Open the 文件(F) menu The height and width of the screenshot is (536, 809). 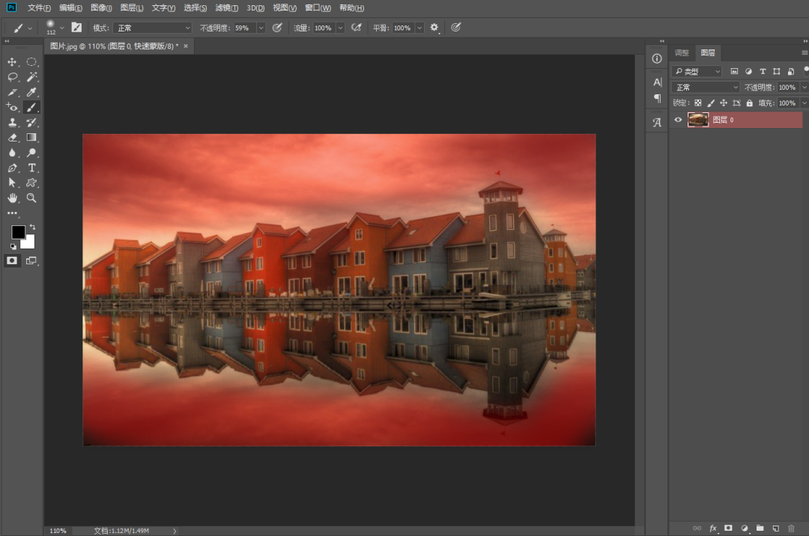tap(39, 7)
